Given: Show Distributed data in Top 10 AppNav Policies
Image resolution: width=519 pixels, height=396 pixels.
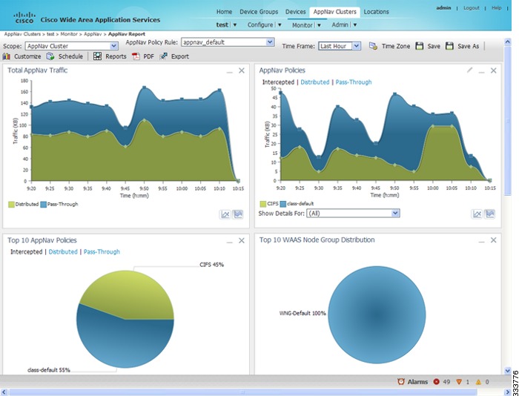Looking at the screenshot, I should [x=63, y=252].
